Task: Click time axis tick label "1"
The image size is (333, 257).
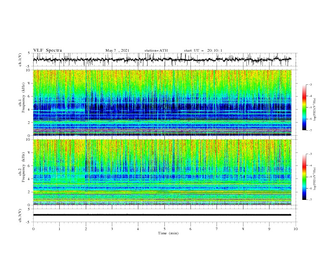Action: pyautogui.click(x=59, y=229)
